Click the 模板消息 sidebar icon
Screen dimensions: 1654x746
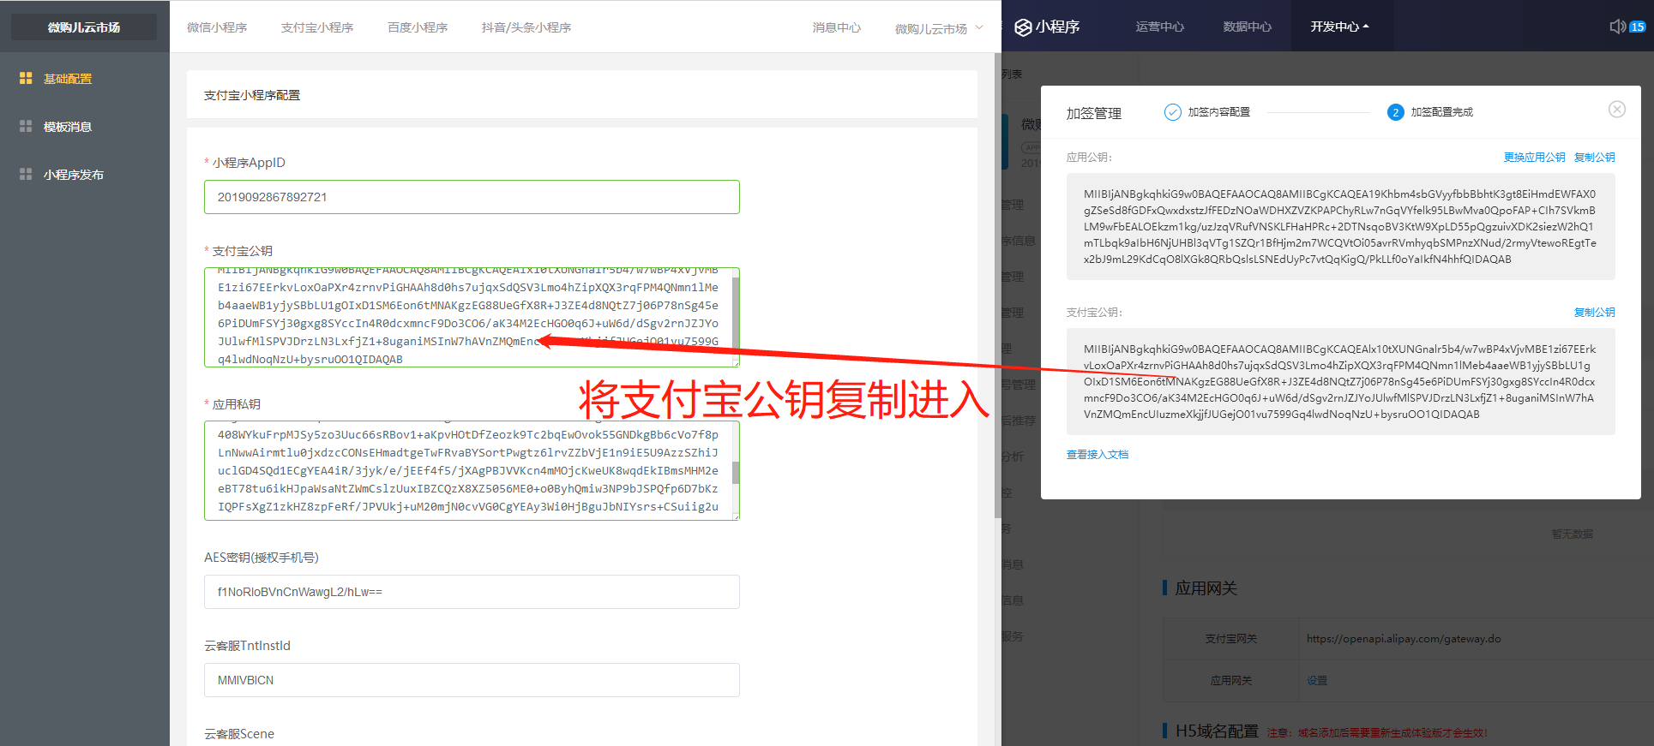pos(26,126)
